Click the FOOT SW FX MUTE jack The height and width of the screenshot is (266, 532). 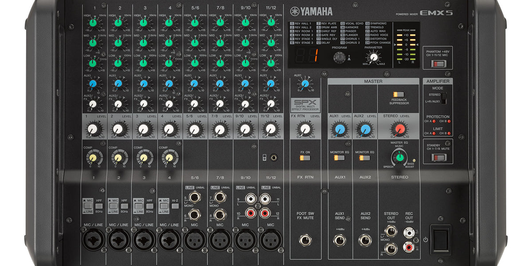coord(305,241)
